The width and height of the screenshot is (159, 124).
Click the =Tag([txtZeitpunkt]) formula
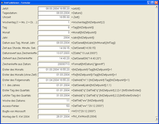82,28
